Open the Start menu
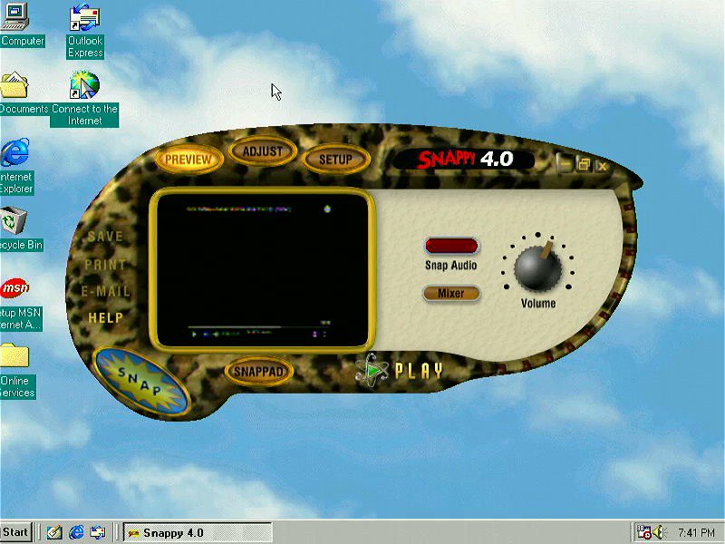 point(15,532)
